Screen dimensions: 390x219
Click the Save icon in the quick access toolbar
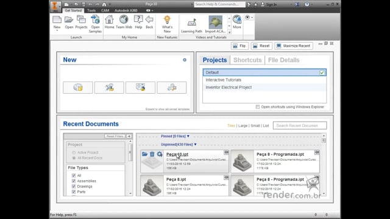click(83, 4)
